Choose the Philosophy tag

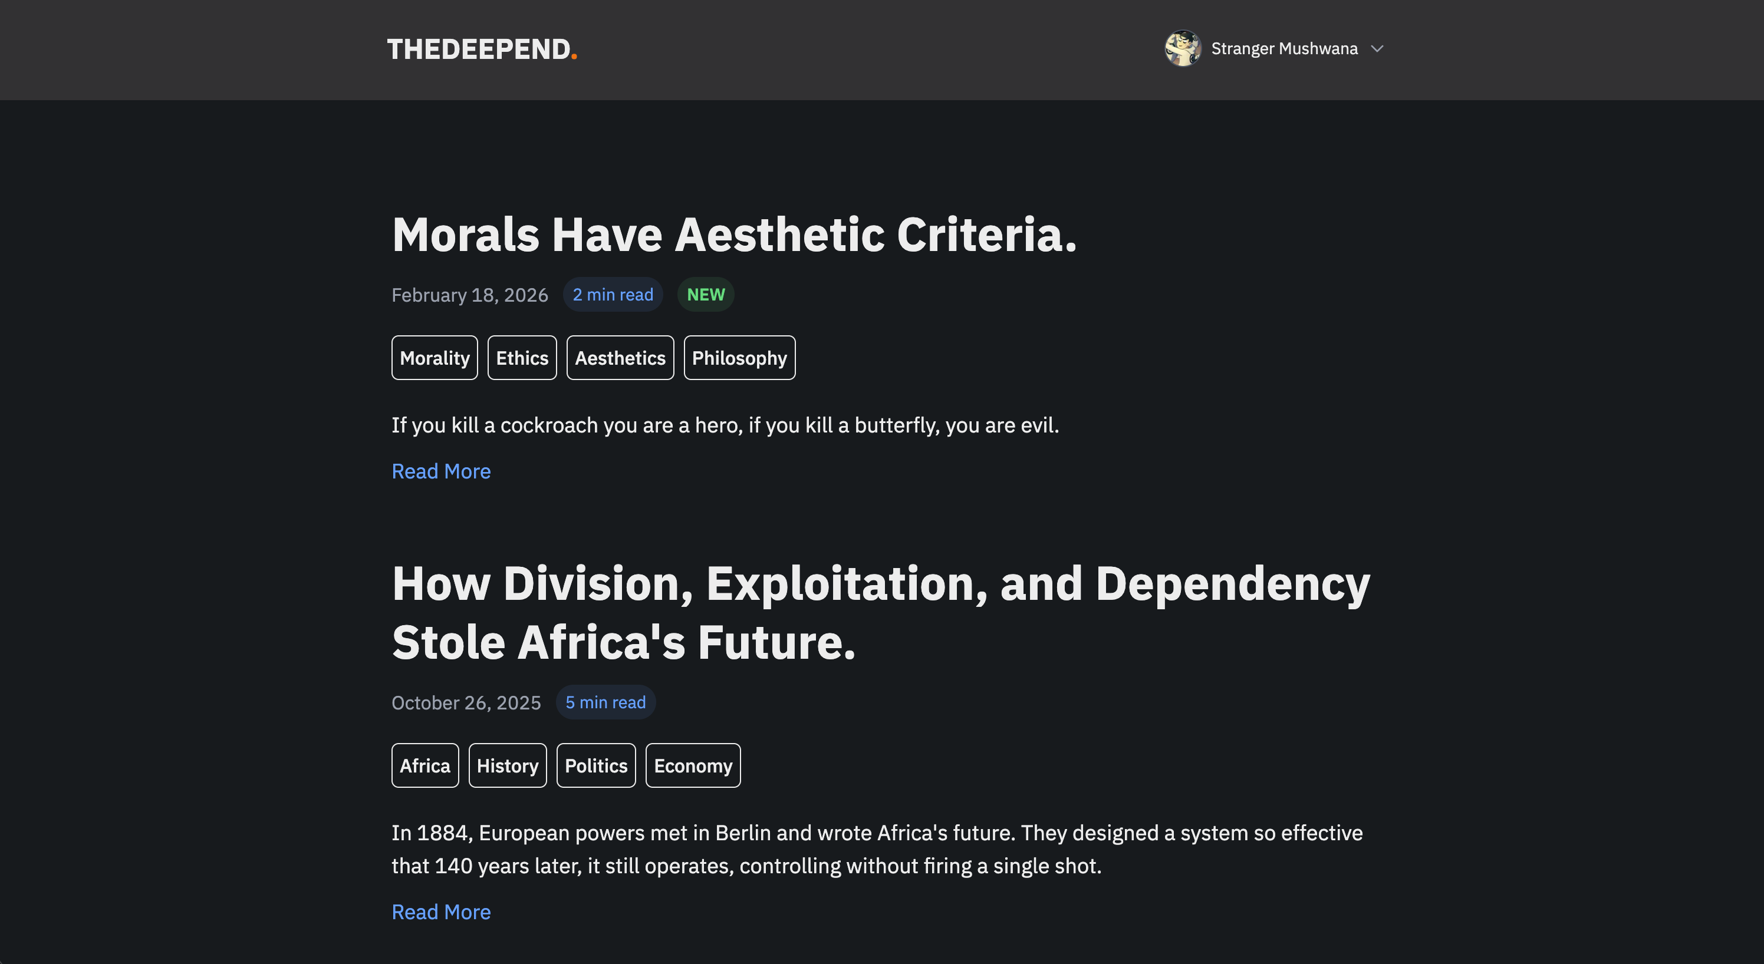click(739, 358)
